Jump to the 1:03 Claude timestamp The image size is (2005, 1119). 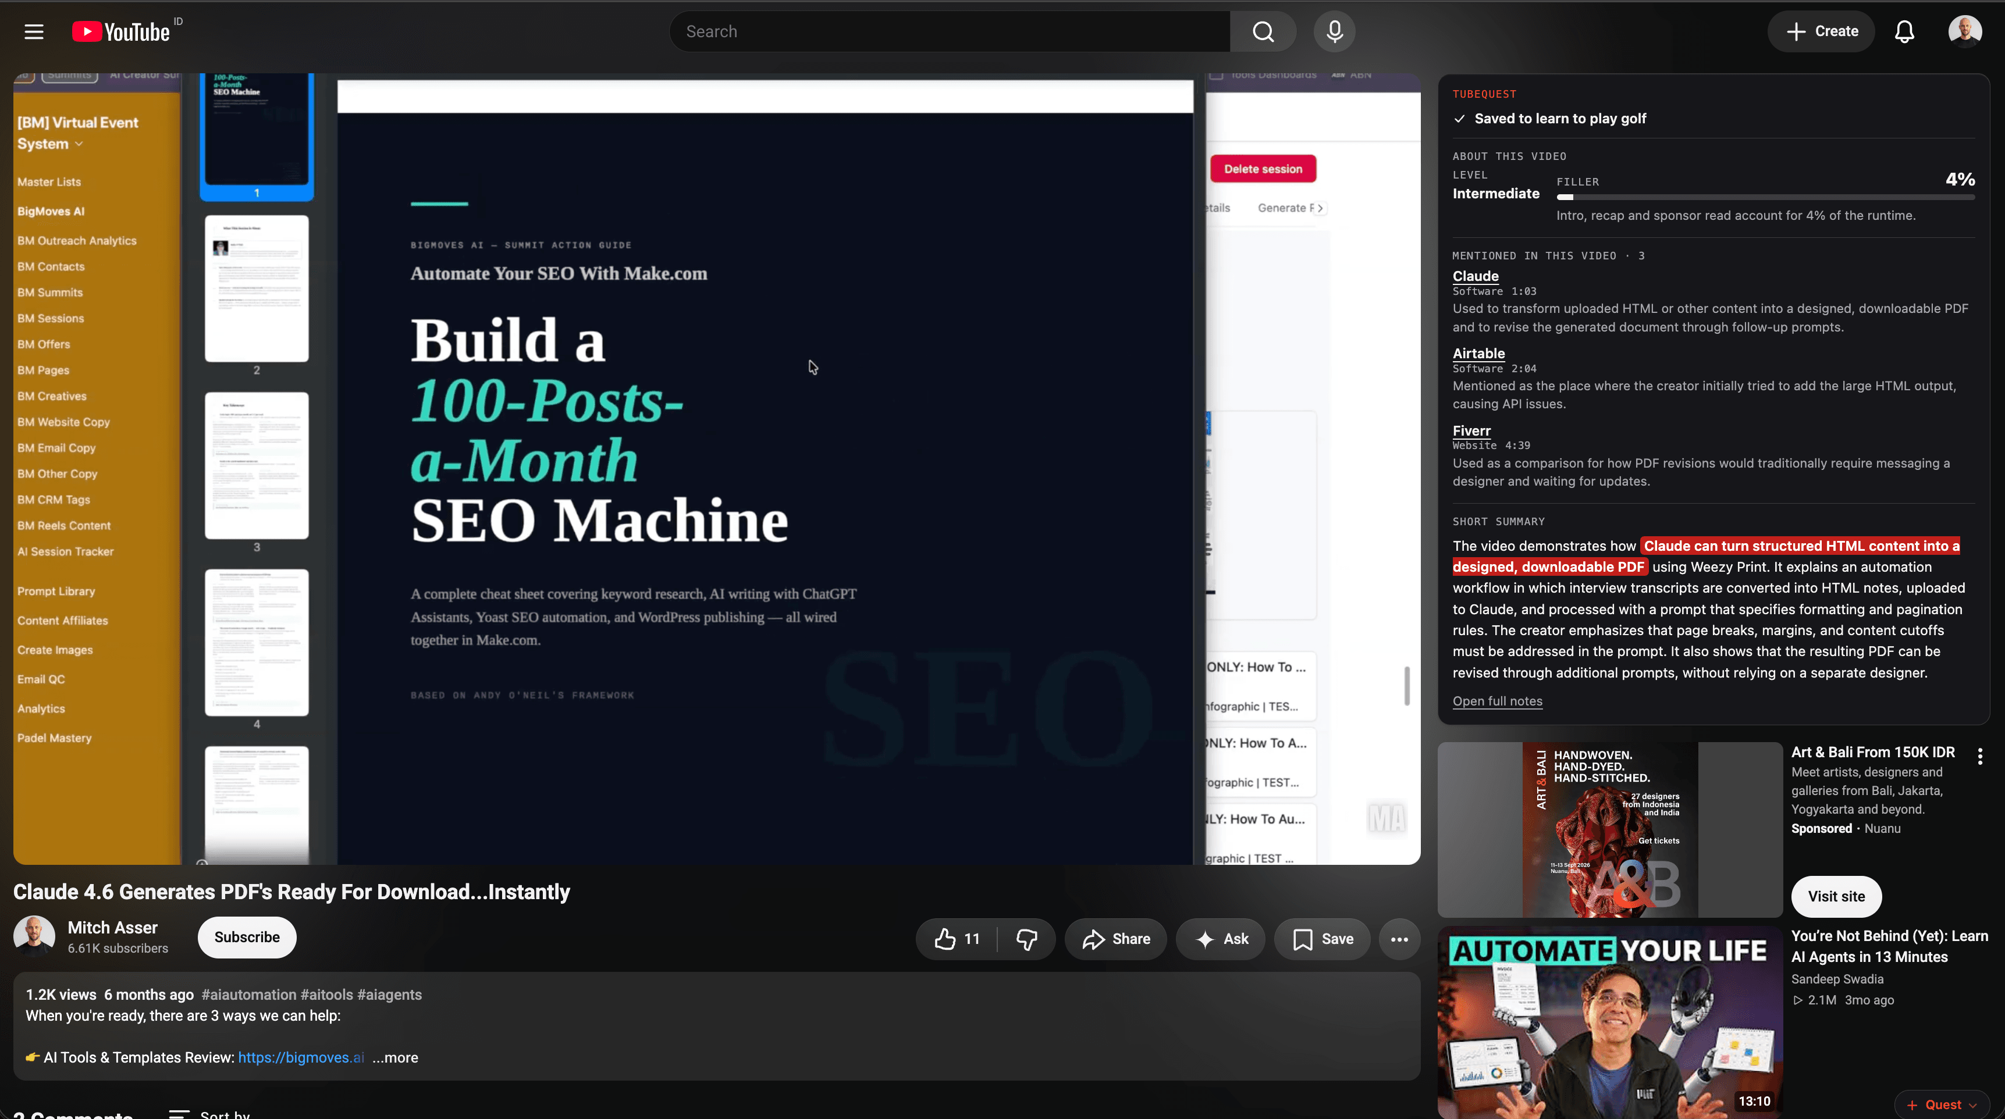click(x=1523, y=291)
